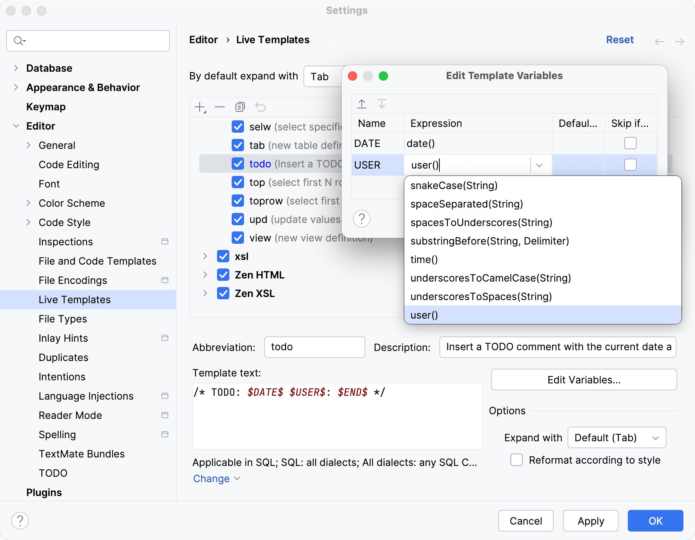Enable Reformat according to style

[516, 460]
